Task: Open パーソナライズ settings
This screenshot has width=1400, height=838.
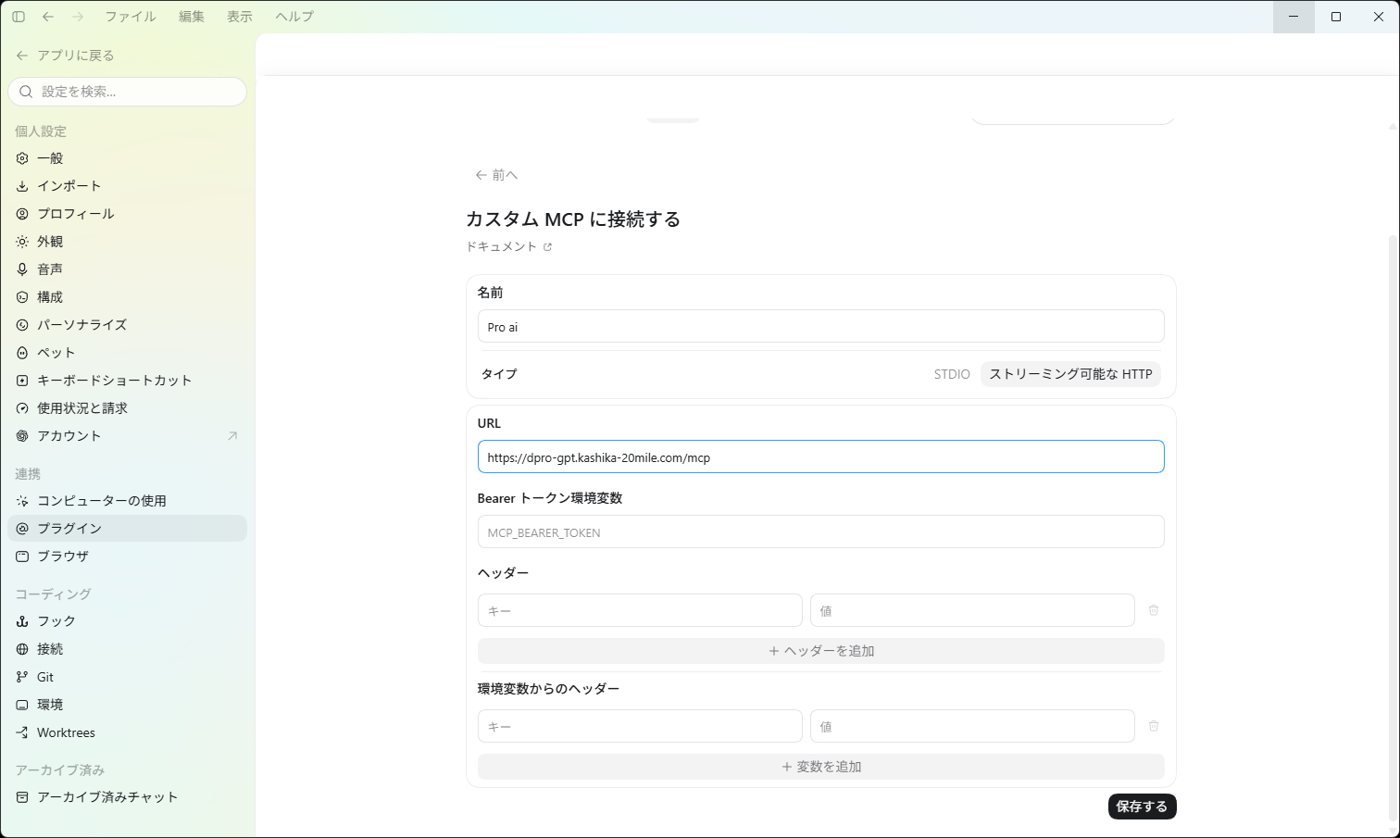Action: tap(128, 325)
